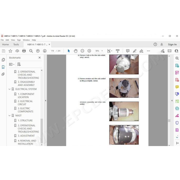Viewport: 180px width, 180px height.
Task: Open the find text magnifier tool
Action: (x=31, y=51)
